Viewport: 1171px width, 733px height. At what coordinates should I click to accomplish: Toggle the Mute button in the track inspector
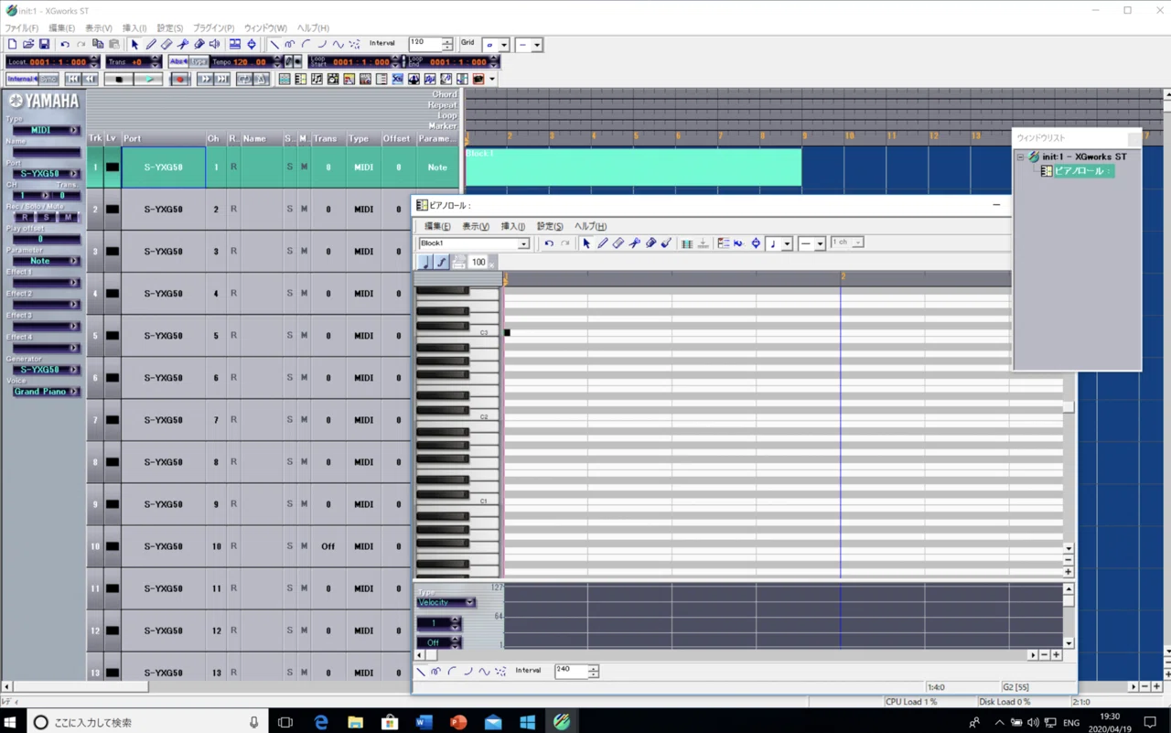[68, 218]
